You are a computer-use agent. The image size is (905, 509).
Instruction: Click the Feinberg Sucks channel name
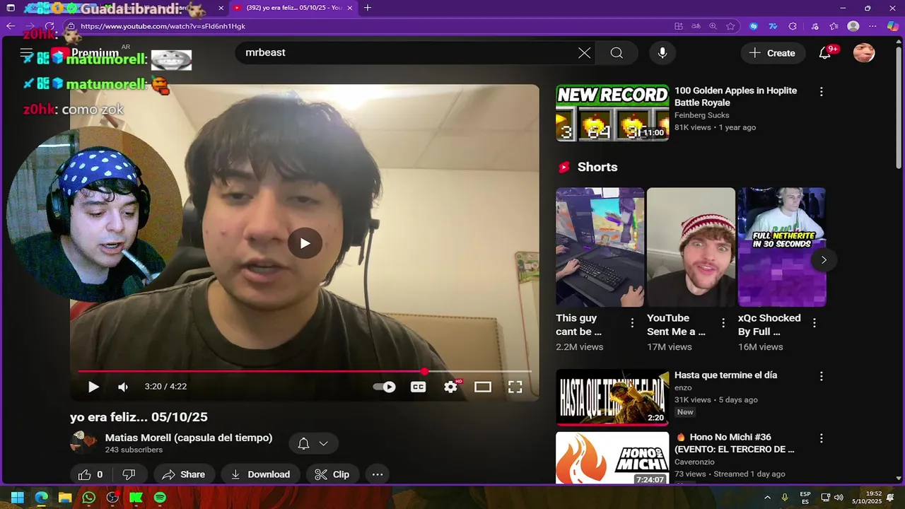[701, 115]
